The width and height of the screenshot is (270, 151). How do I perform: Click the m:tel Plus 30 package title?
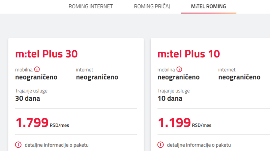pos(47,54)
